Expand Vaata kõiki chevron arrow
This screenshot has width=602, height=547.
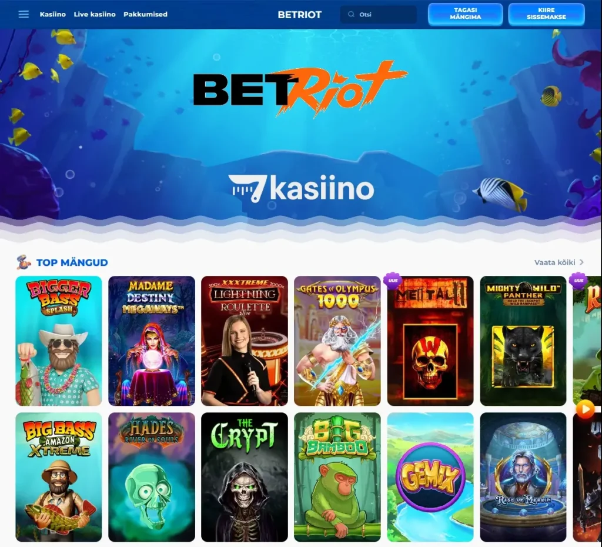click(x=581, y=262)
